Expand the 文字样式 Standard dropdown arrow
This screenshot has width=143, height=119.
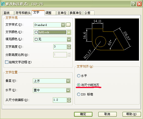[63, 25]
